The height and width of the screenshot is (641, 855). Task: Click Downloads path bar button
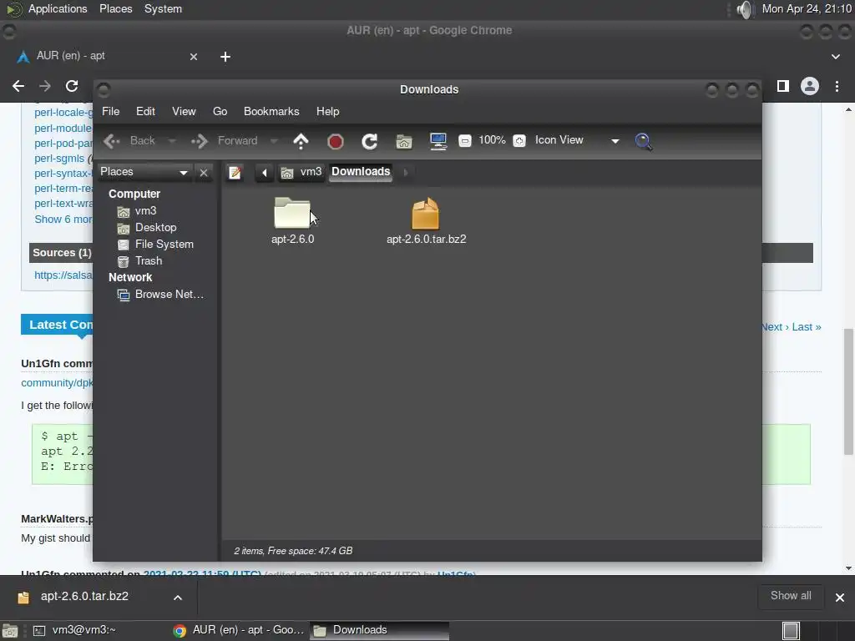tap(361, 172)
